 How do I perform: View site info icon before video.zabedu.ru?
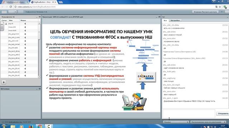click(15, 7)
